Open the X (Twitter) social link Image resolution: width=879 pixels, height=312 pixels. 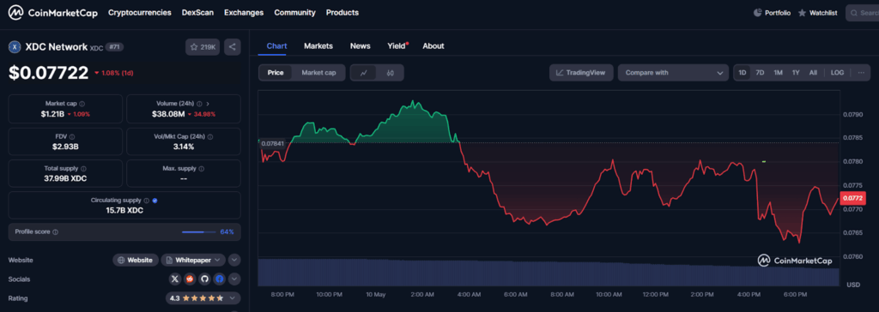point(175,279)
